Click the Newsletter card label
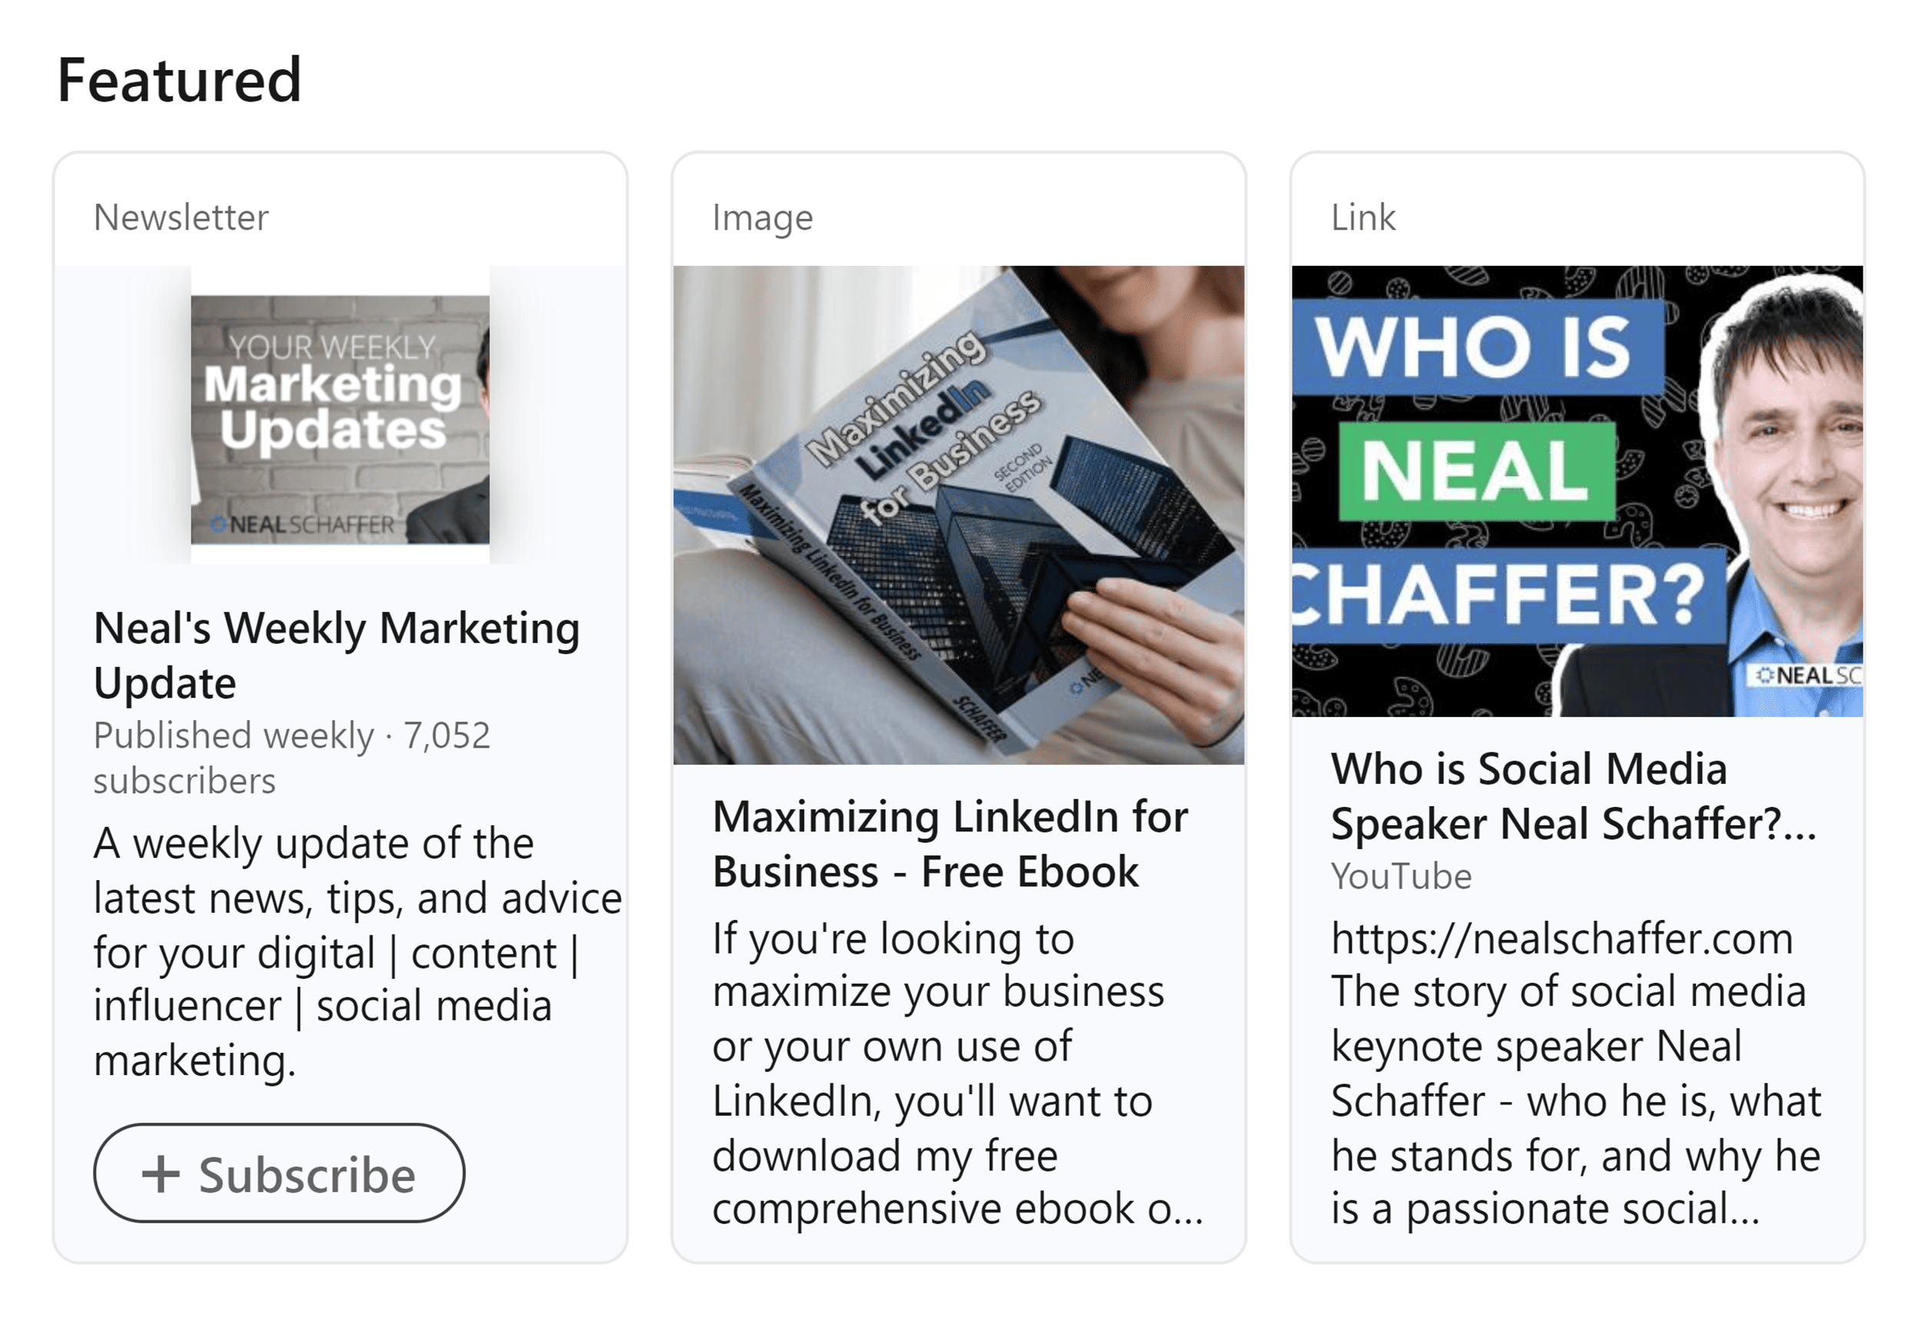The width and height of the screenshot is (1922, 1321). point(181,217)
